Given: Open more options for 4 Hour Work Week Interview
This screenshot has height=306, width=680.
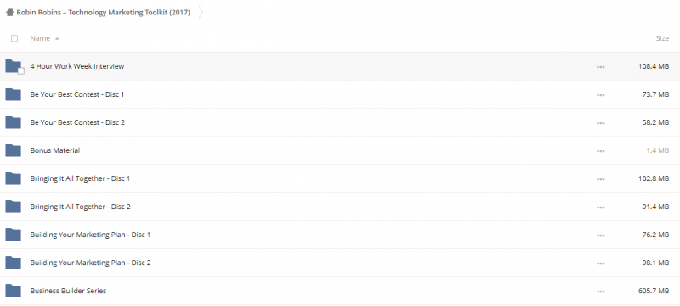Looking at the screenshot, I should pos(601,67).
